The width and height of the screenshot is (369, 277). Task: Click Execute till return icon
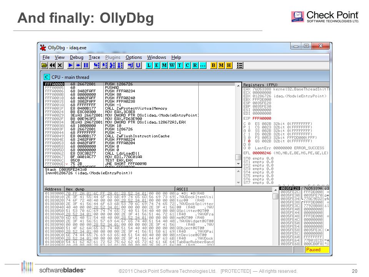[130, 65]
